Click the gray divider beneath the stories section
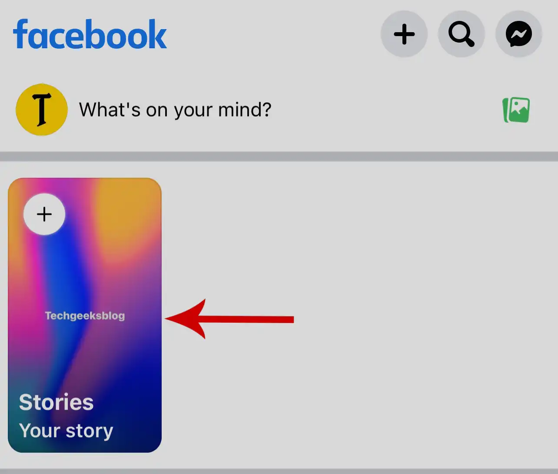This screenshot has height=474, width=558. 279,471
